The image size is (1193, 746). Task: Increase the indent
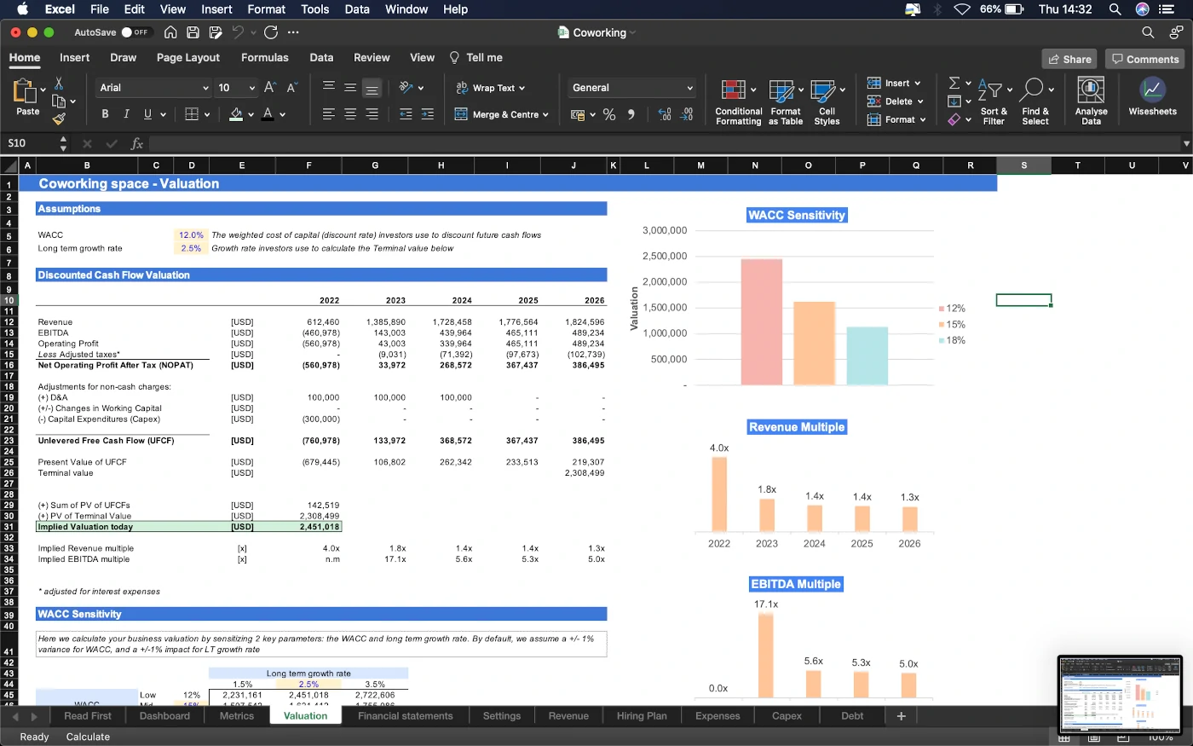(428, 113)
